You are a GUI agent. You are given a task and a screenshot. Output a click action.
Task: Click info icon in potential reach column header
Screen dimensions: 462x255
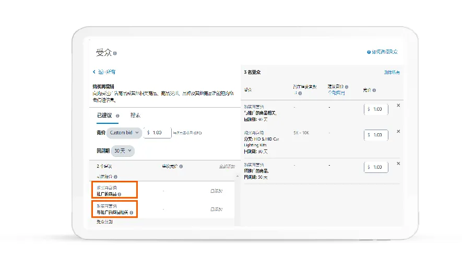click(x=300, y=93)
